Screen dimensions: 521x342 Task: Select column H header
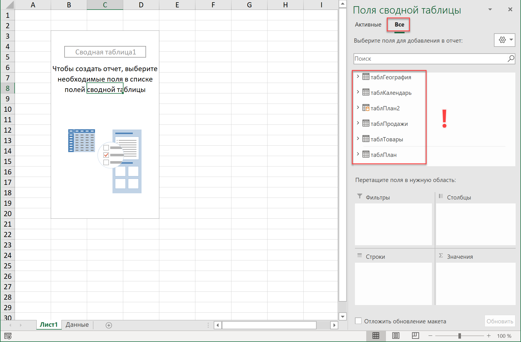point(285,5)
